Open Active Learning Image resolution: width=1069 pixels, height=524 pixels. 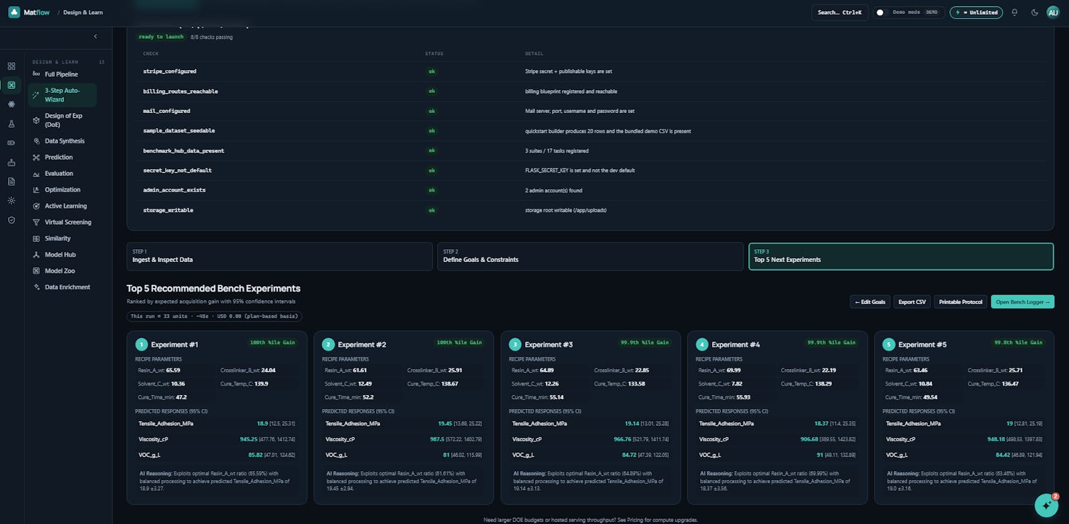click(x=62, y=206)
